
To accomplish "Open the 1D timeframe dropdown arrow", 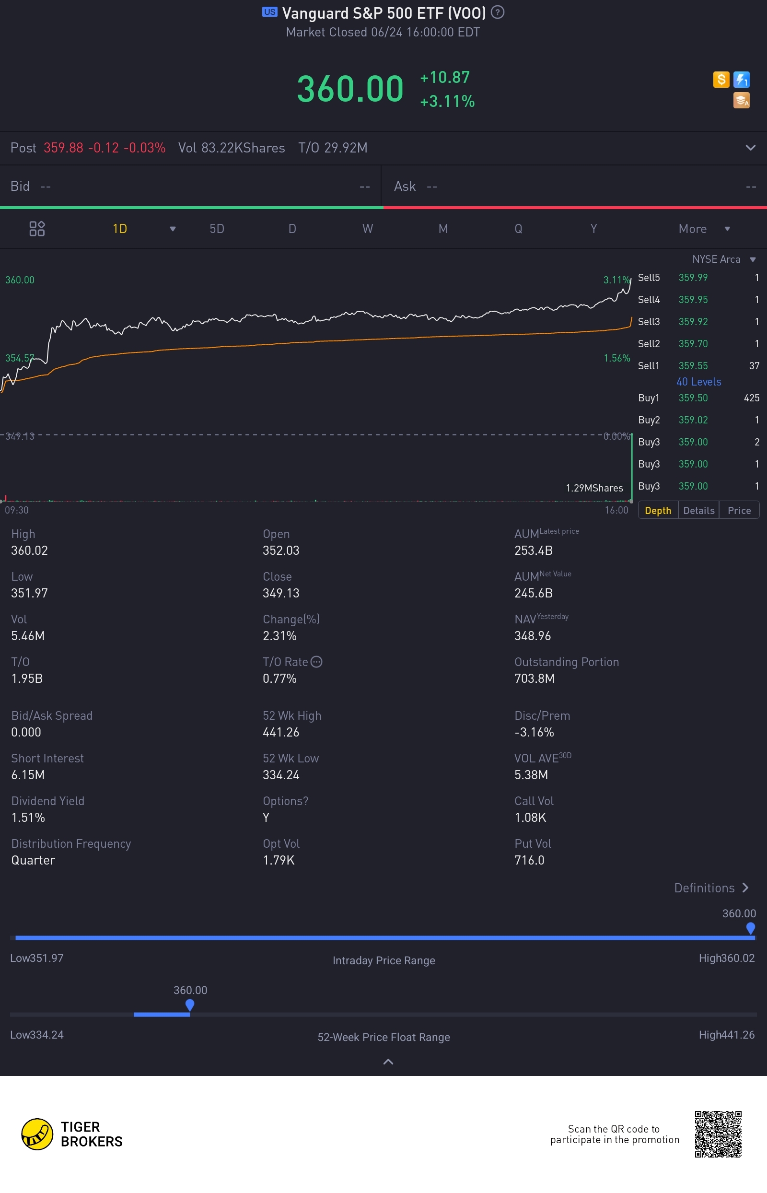I will tap(172, 229).
